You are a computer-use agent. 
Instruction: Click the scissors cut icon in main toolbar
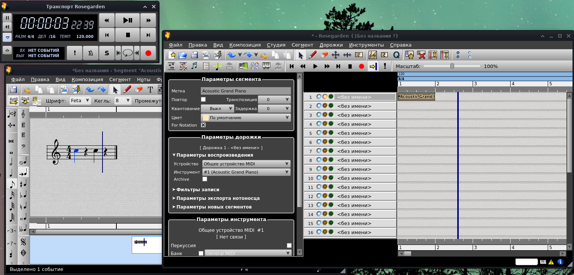coord(264,55)
